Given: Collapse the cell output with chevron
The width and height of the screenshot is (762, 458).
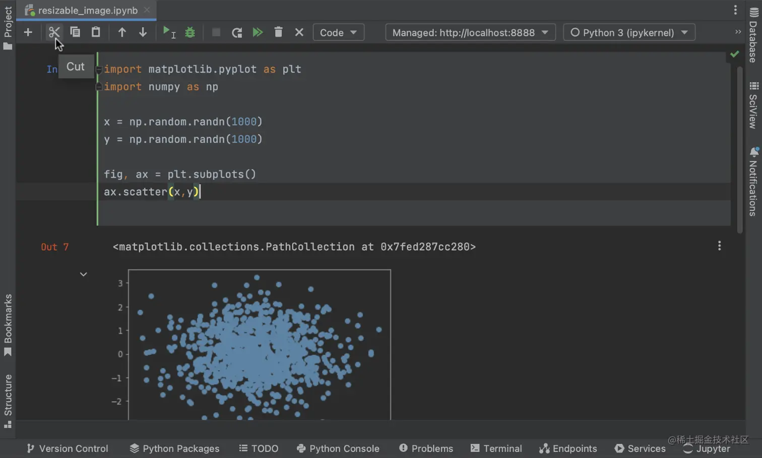Looking at the screenshot, I should [84, 274].
